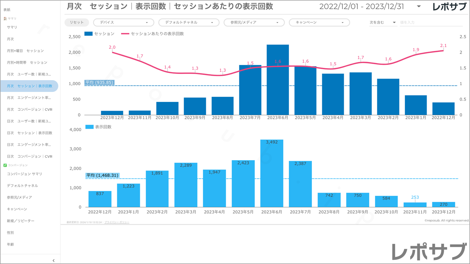Screen dimensions: 470x264
Task: Toggle セッションあたりの表示回数 legend line
Action: point(125,34)
